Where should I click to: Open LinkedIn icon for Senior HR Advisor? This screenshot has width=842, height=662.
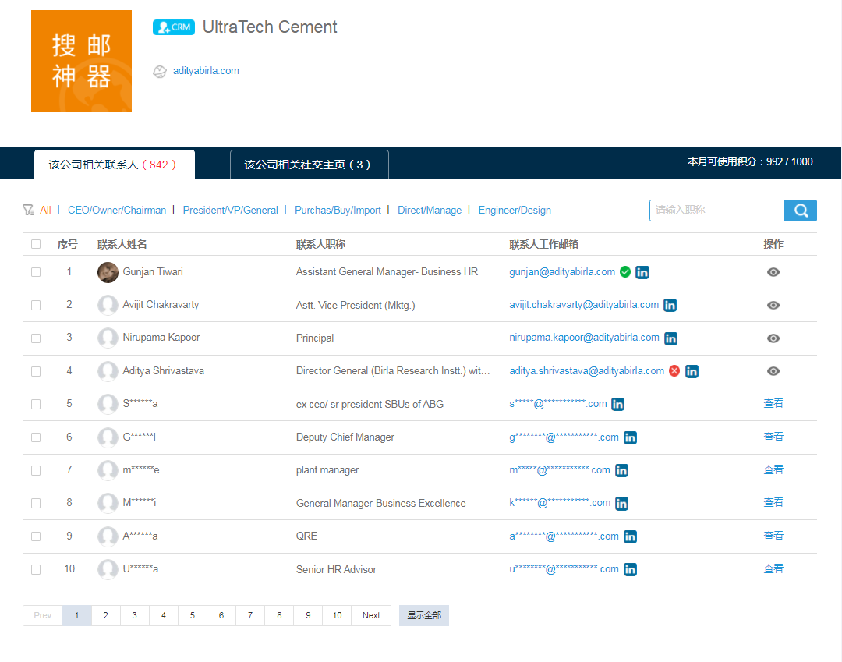point(630,569)
